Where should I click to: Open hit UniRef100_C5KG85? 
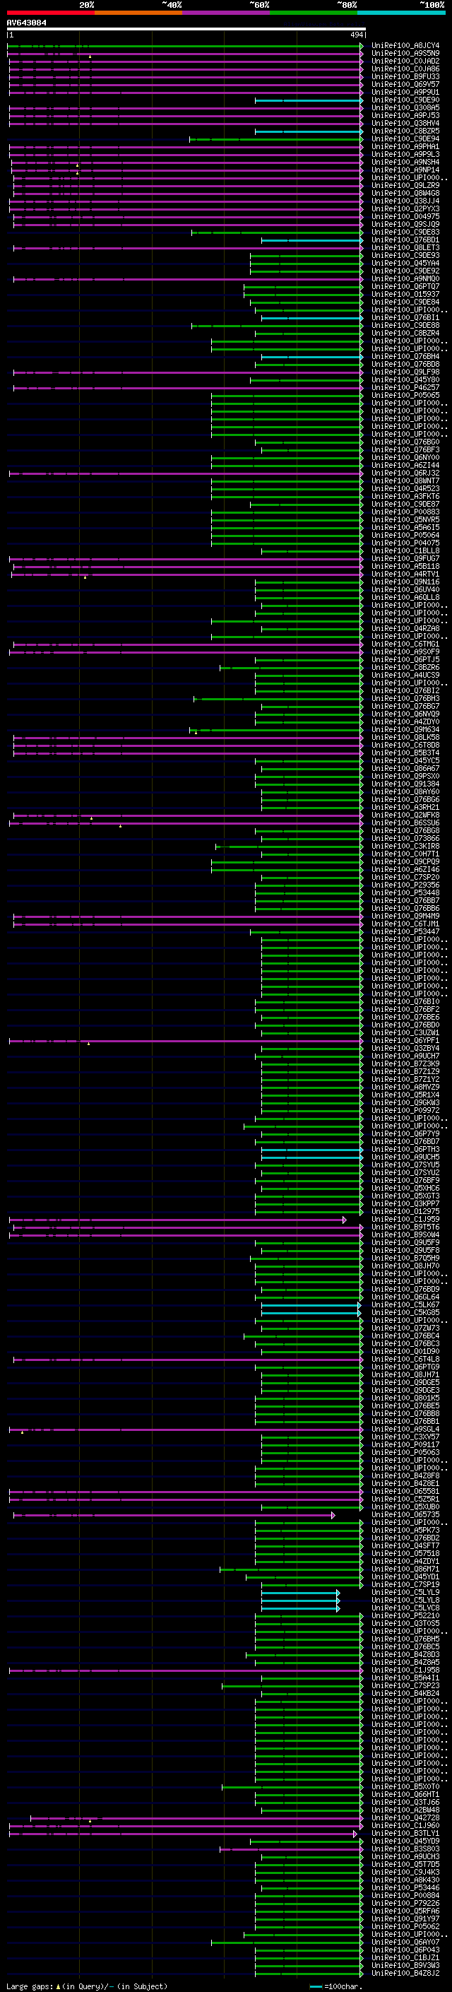(x=405, y=1313)
